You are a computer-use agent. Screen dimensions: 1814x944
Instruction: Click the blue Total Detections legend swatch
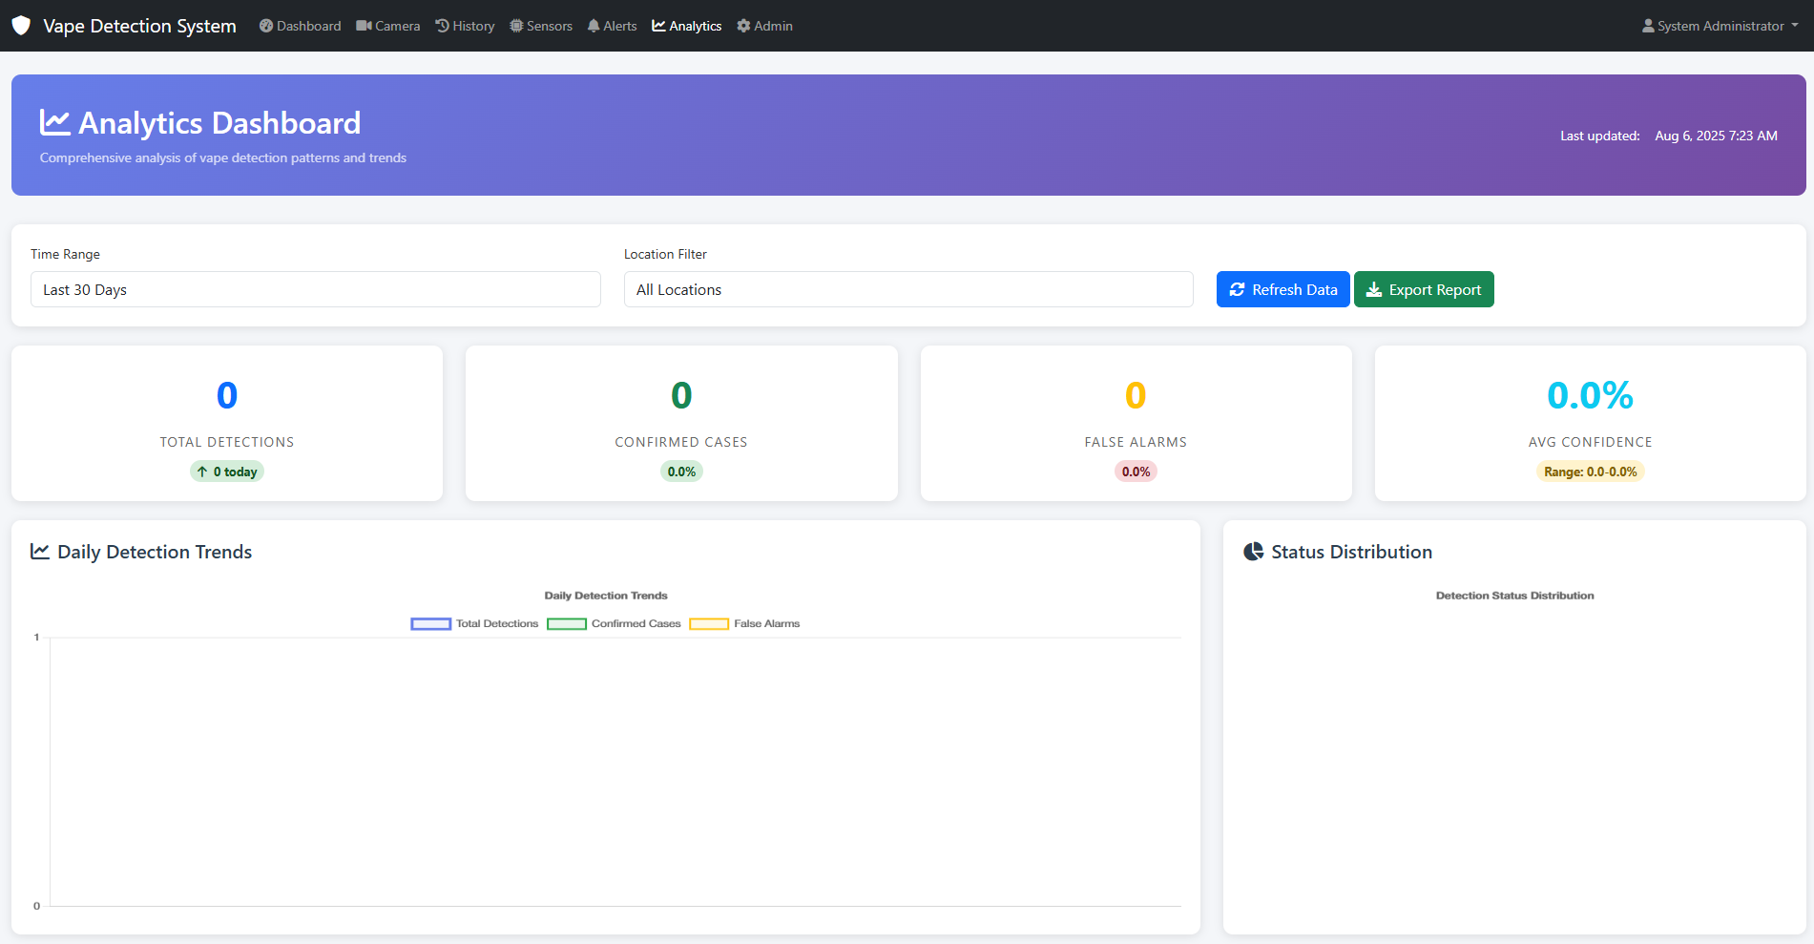click(x=430, y=623)
